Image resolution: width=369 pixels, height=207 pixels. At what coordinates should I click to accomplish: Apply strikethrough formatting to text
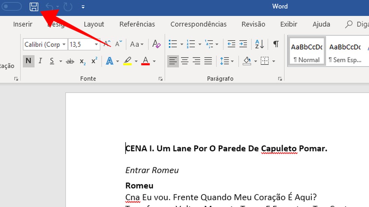[70, 61]
